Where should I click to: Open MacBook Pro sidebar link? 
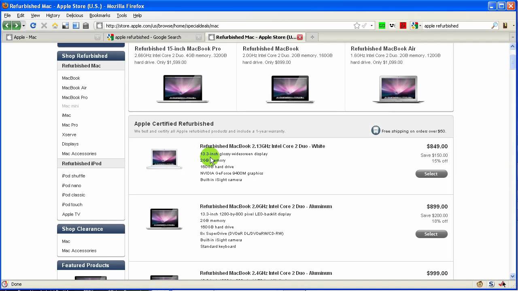coord(74,97)
